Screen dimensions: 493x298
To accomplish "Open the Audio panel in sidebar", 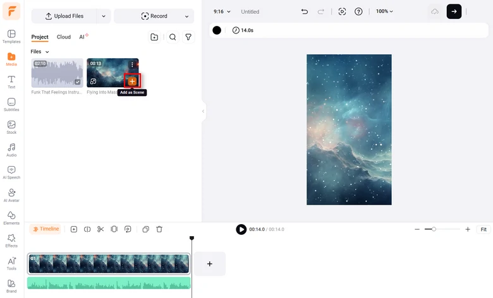I will tap(11, 150).
